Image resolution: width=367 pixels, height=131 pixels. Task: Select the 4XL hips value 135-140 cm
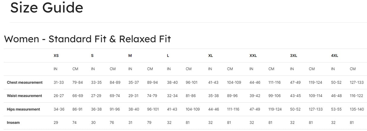pyautogui.click(x=357, y=109)
